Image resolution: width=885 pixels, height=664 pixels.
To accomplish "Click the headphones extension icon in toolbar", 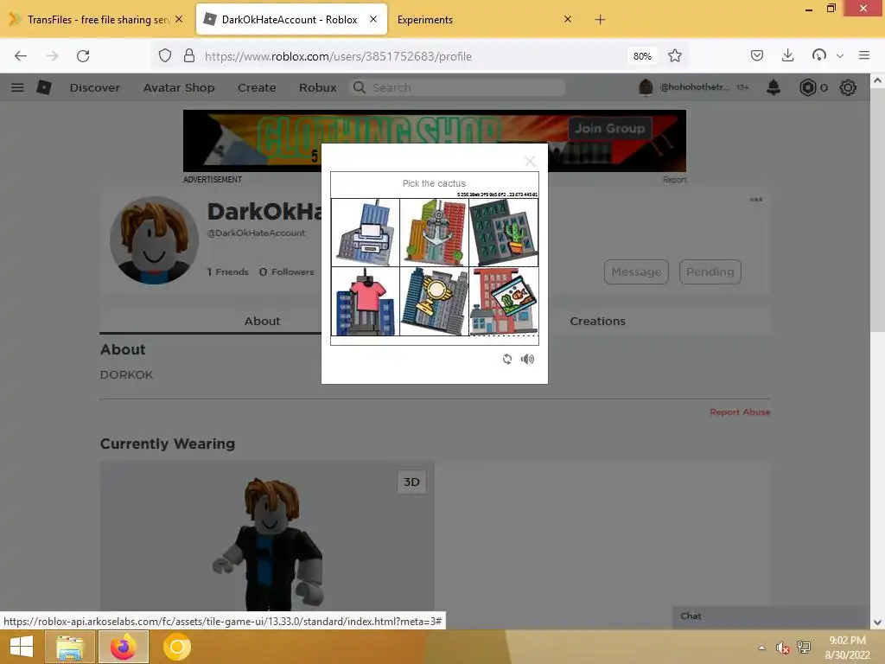I will 819,55.
